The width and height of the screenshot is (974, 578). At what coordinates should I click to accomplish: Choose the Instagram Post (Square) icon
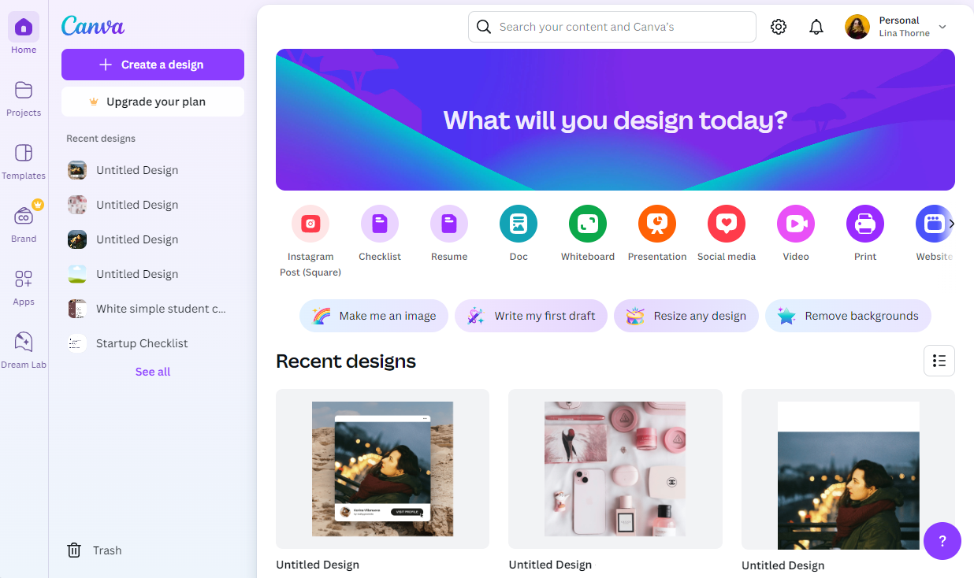(310, 224)
